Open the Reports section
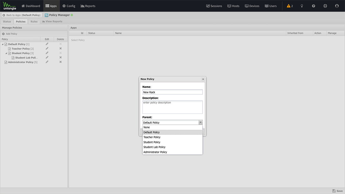 88,6
